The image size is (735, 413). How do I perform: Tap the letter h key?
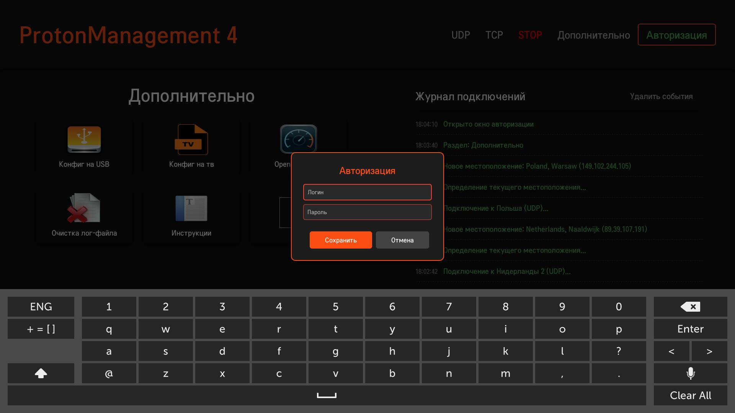pos(392,351)
